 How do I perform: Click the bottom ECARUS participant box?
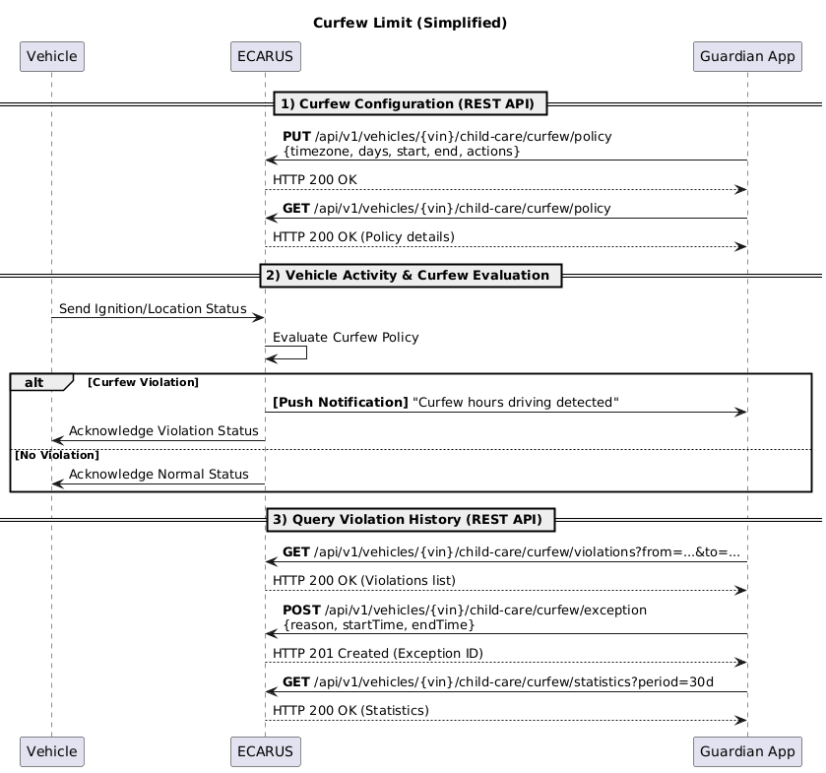click(x=266, y=751)
